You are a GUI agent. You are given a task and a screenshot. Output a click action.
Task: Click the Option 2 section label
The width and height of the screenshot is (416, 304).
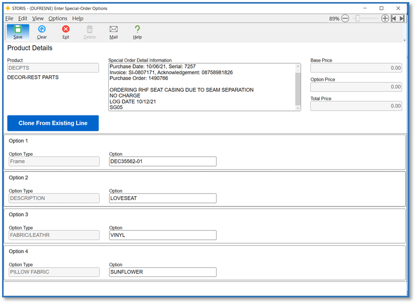[18, 178]
